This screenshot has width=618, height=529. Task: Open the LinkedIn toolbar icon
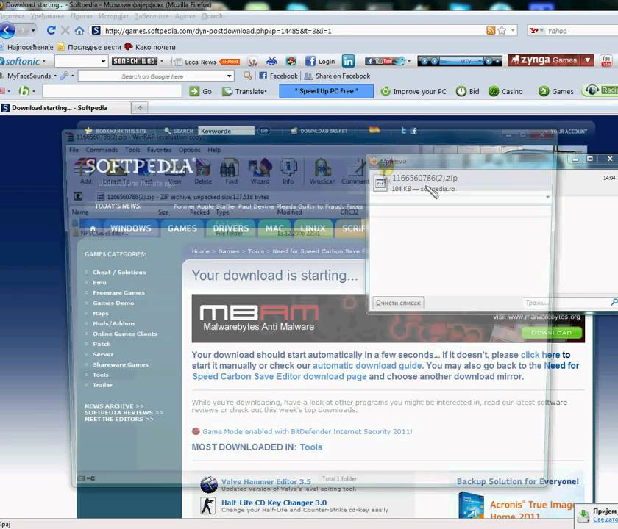click(349, 61)
